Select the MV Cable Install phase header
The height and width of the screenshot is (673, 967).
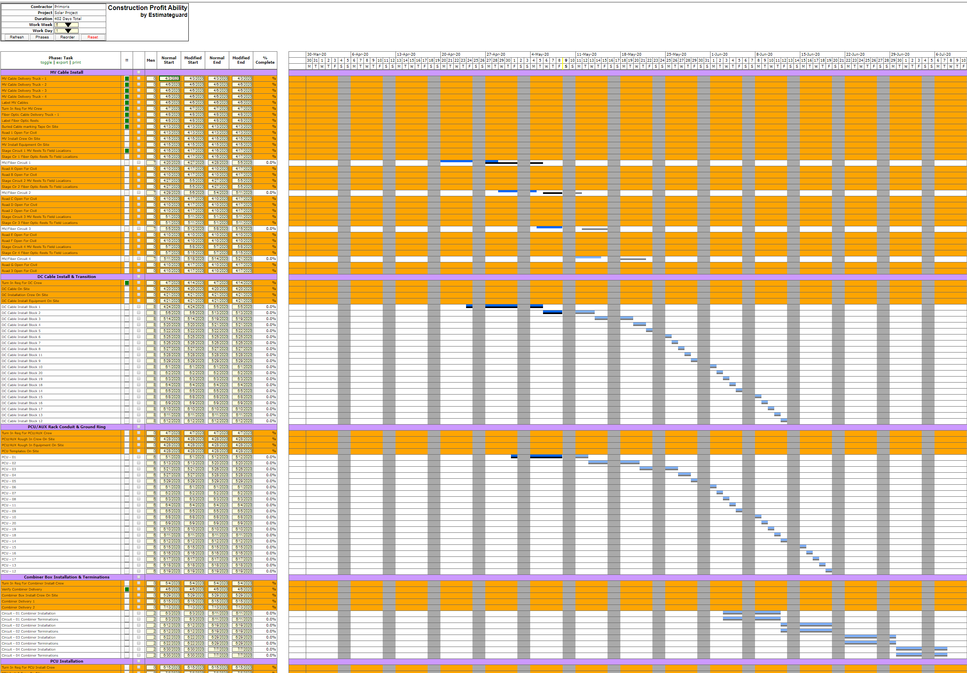pyautogui.click(x=67, y=73)
